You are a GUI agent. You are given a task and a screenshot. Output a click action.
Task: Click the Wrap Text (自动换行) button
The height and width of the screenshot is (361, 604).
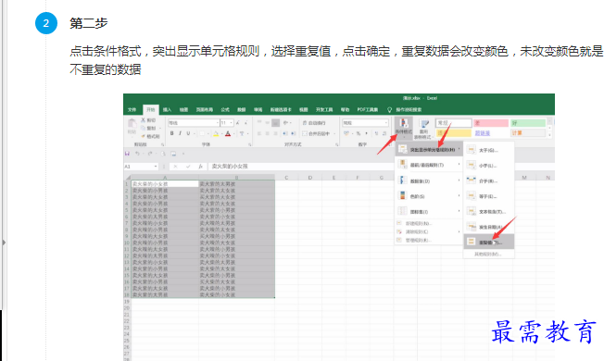pyautogui.click(x=314, y=123)
